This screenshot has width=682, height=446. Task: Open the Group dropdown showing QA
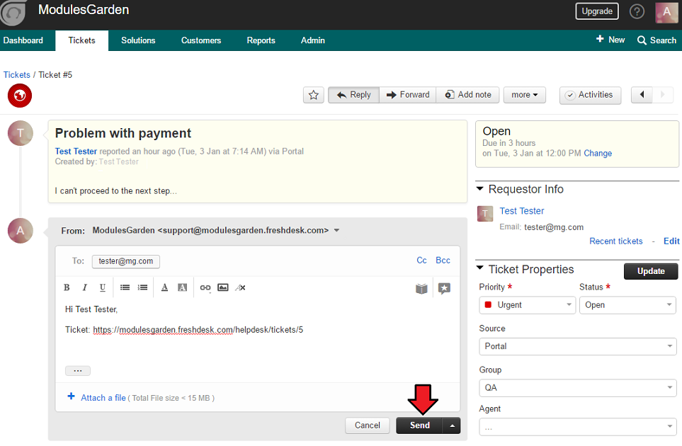tap(578, 387)
